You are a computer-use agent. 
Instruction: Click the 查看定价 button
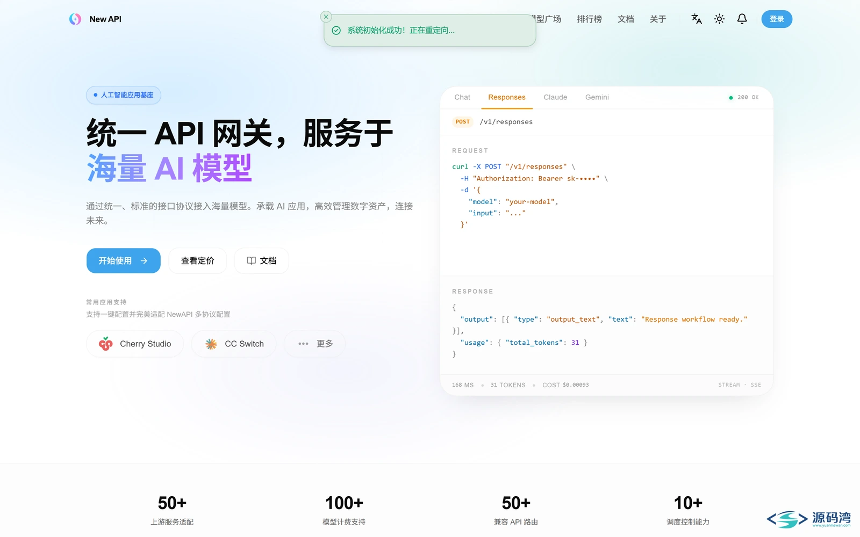click(x=197, y=260)
